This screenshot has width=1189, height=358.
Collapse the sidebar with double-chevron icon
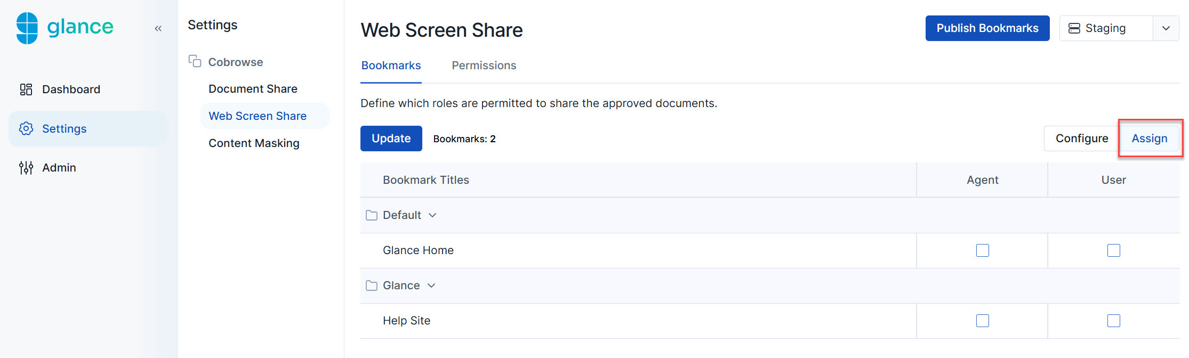[x=158, y=29]
